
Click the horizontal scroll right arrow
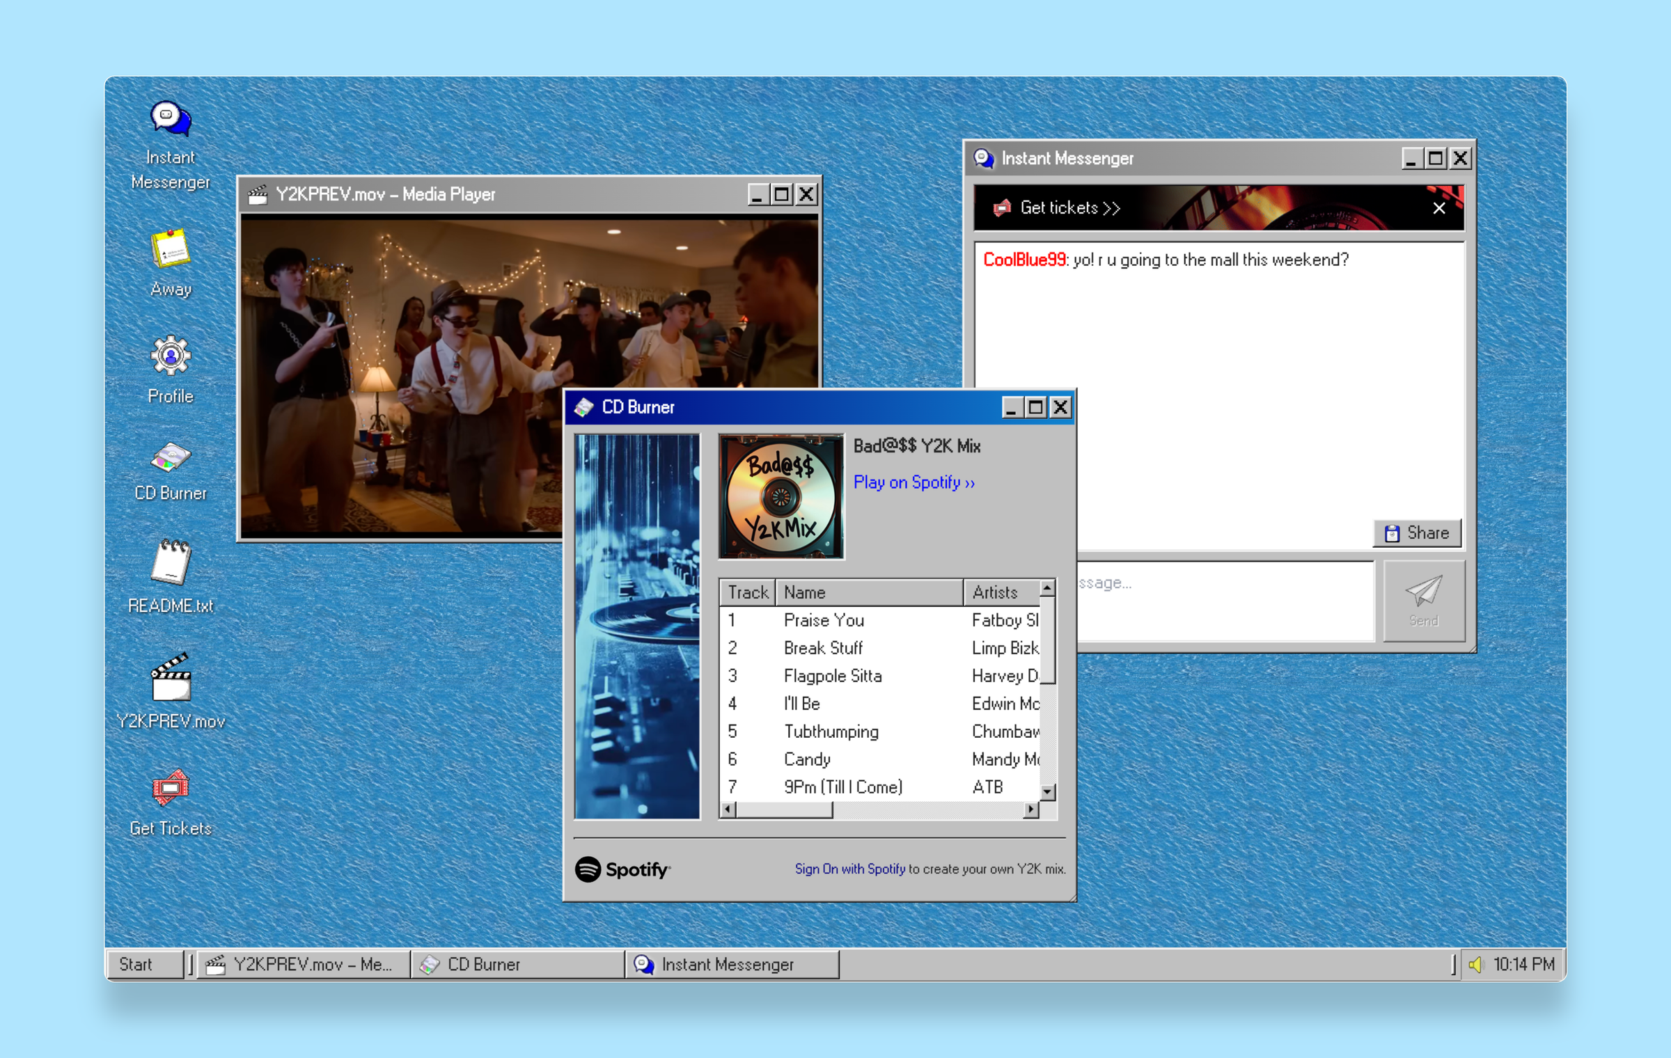(1031, 810)
